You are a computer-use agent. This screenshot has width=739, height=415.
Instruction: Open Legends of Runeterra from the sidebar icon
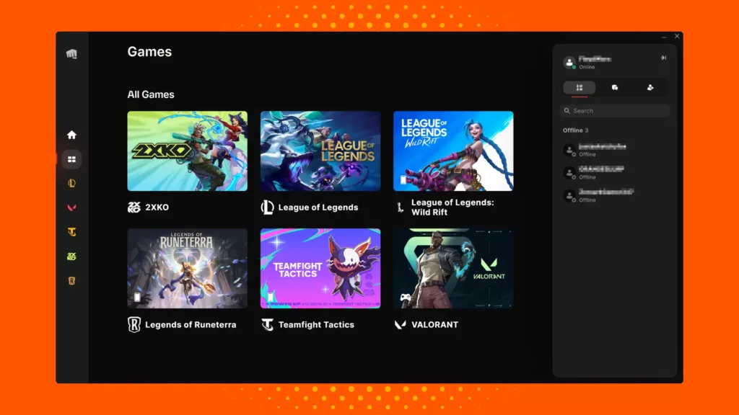click(71, 281)
